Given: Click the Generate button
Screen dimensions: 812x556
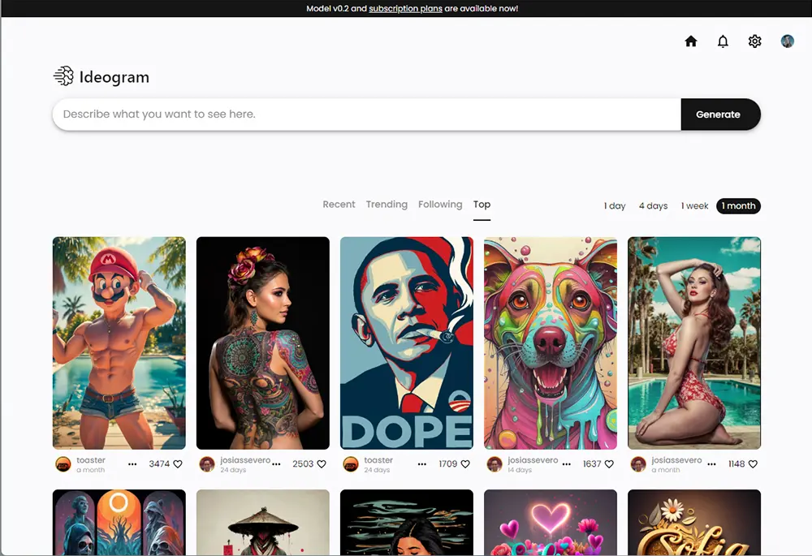Looking at the screenshot, I should click(720, 114).
